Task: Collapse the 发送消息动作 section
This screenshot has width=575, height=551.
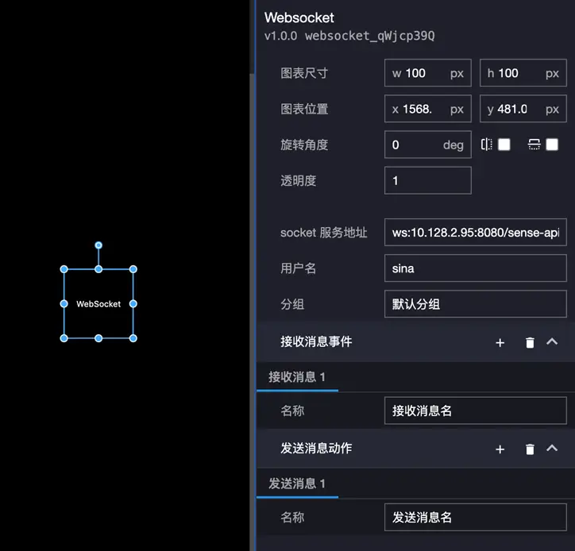Action: pyautogui.click(x=552, y=448)
